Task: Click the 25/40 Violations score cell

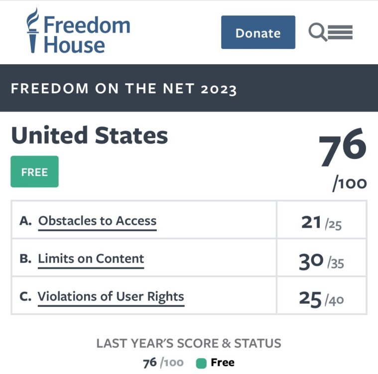Action: (322, 299)
